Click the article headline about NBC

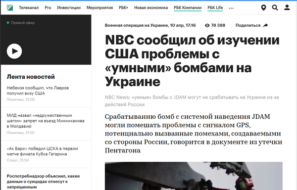[192, 61]
